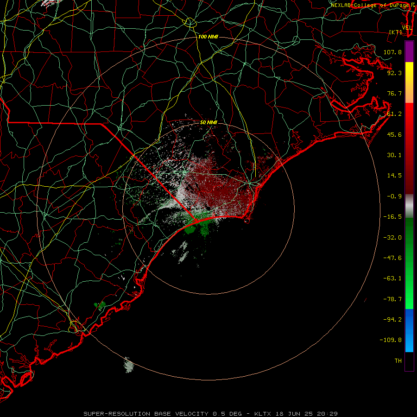
Task: Click the [KT] units label
Action: (x=396, y=32)
